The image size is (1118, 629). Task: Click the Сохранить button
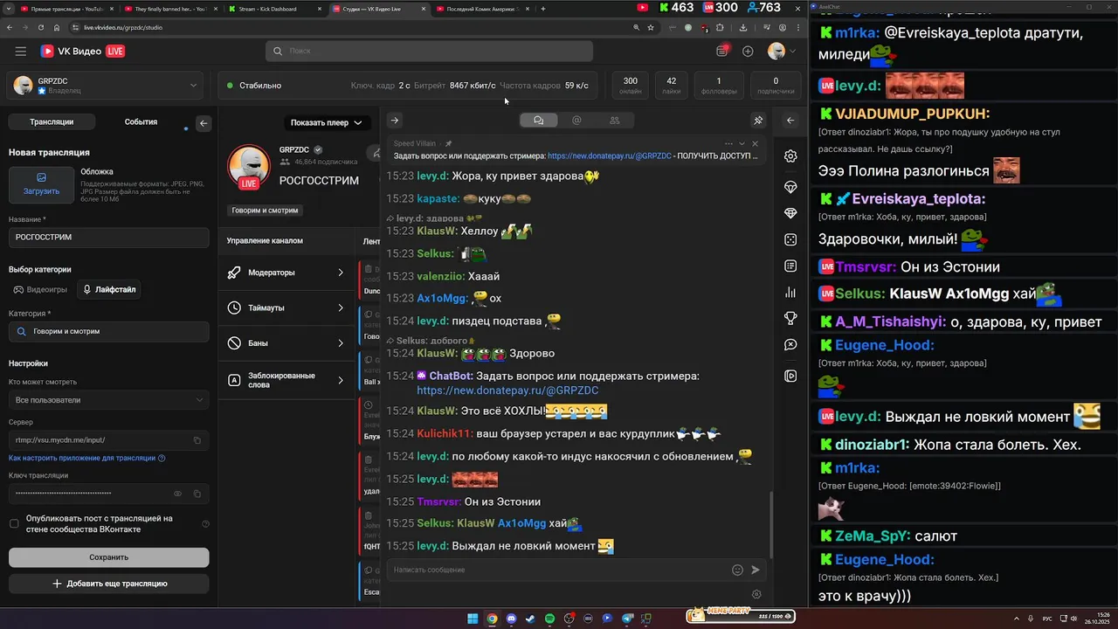pos(109,556)
